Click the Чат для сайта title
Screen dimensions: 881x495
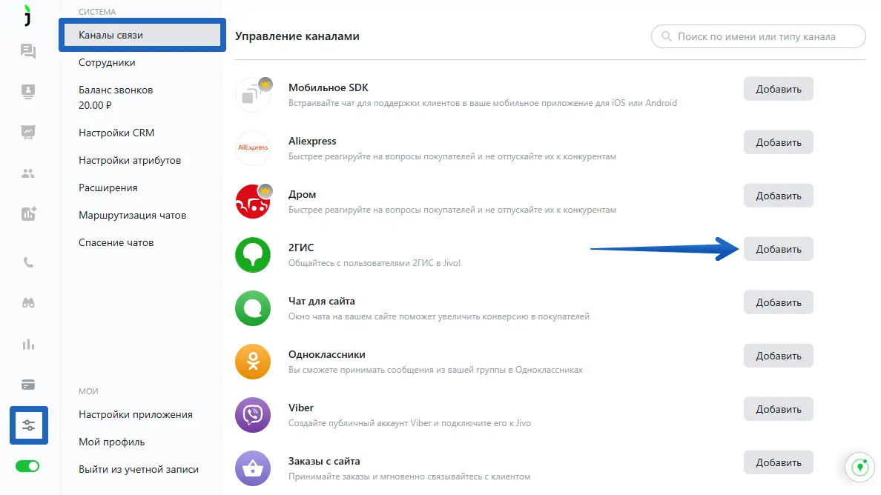321,301
